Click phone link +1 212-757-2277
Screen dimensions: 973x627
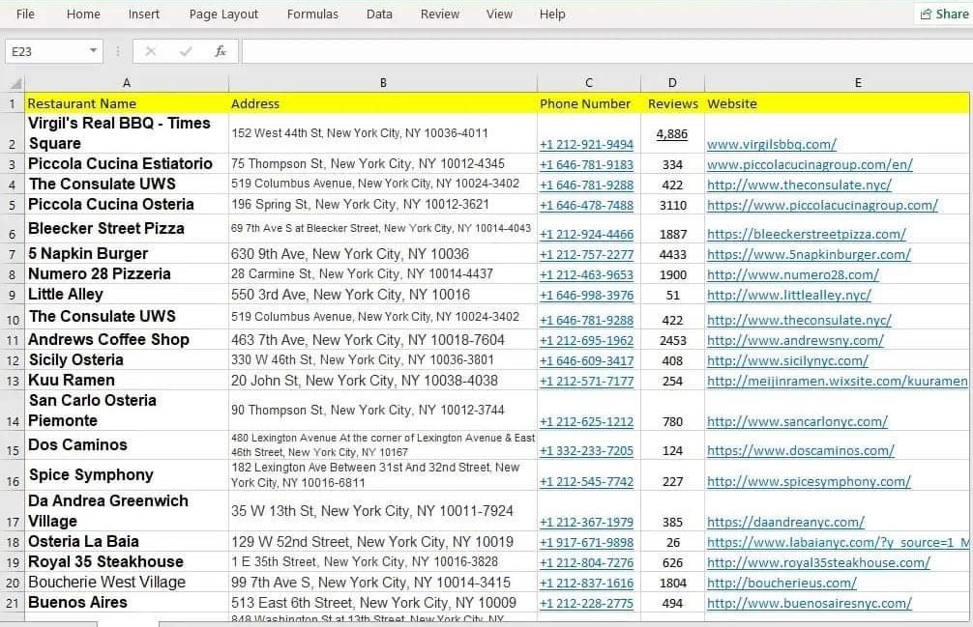pyautogui.click(x=586, y=255)
